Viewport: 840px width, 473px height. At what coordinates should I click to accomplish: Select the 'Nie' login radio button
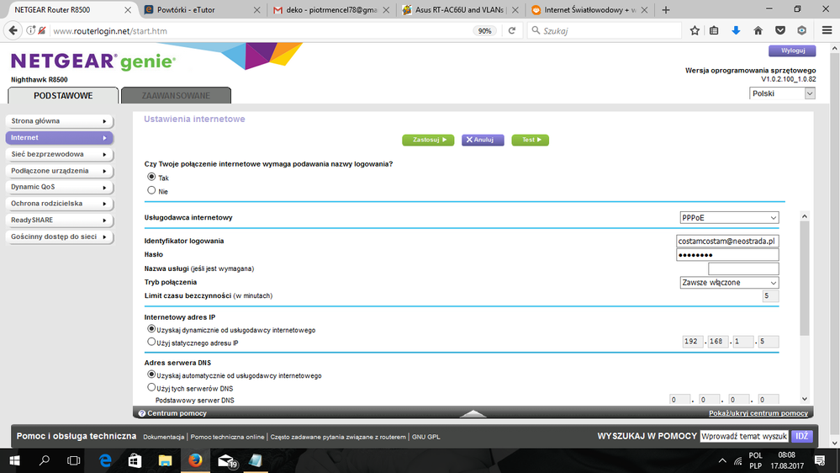151,191
